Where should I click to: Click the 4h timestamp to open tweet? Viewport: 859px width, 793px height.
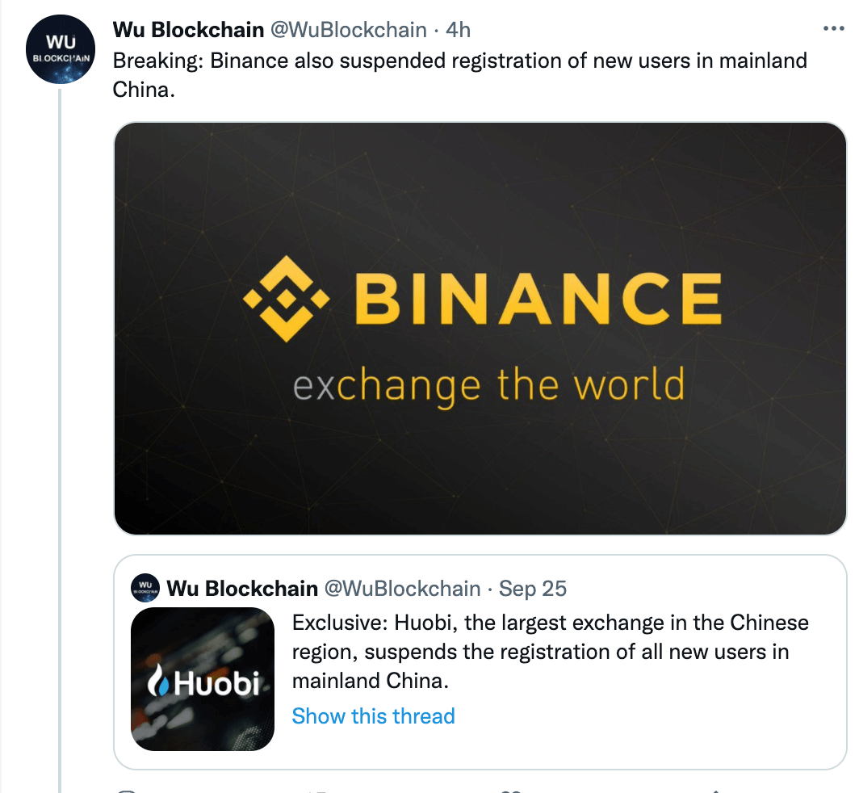tap(454, 29)
